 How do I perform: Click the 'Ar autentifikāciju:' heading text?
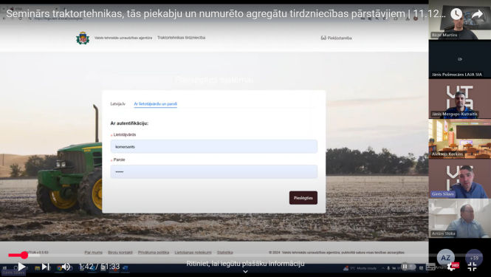coord(129,123)
